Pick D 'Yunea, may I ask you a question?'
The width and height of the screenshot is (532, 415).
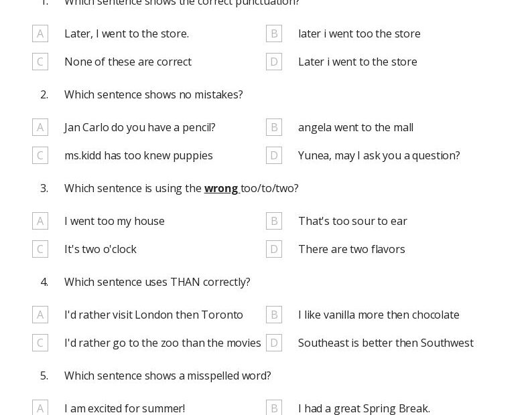(274, 155)
